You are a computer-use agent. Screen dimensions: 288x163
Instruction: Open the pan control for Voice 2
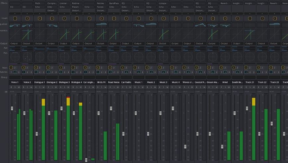tap(27, 57)
